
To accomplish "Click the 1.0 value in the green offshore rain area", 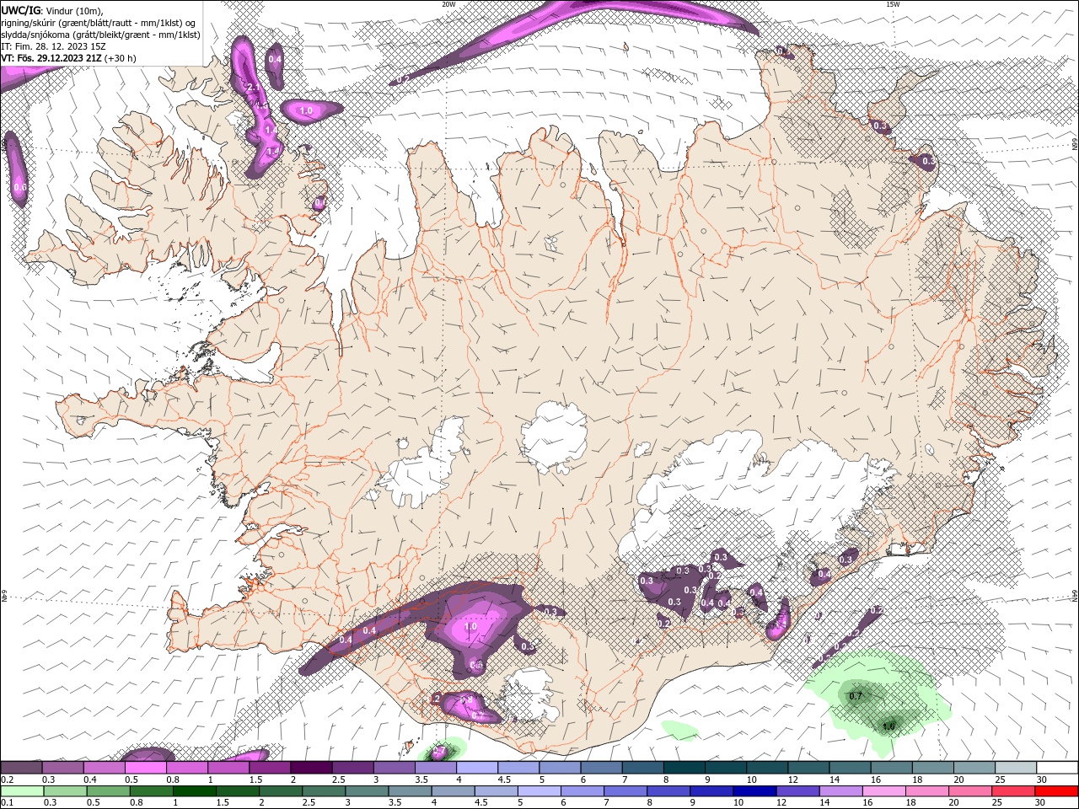I will click(x=888, y=726).
